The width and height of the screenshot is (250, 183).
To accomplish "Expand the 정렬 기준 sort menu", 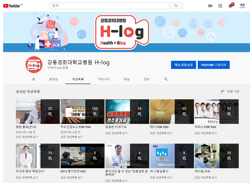I will [x=230, y=91].
